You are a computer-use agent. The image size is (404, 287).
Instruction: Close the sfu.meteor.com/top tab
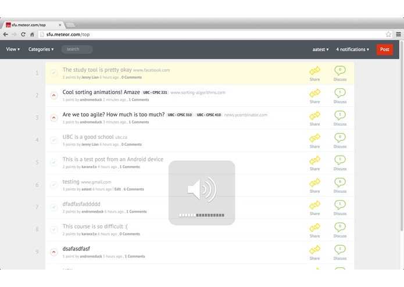60,25
